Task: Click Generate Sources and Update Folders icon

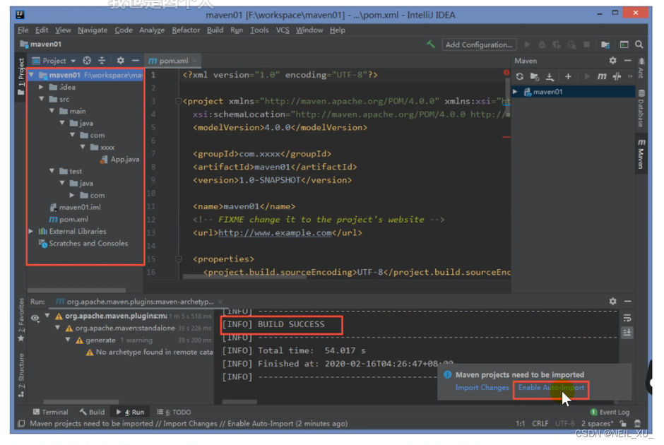Action: pyautogui.click(x=535, y=76)
